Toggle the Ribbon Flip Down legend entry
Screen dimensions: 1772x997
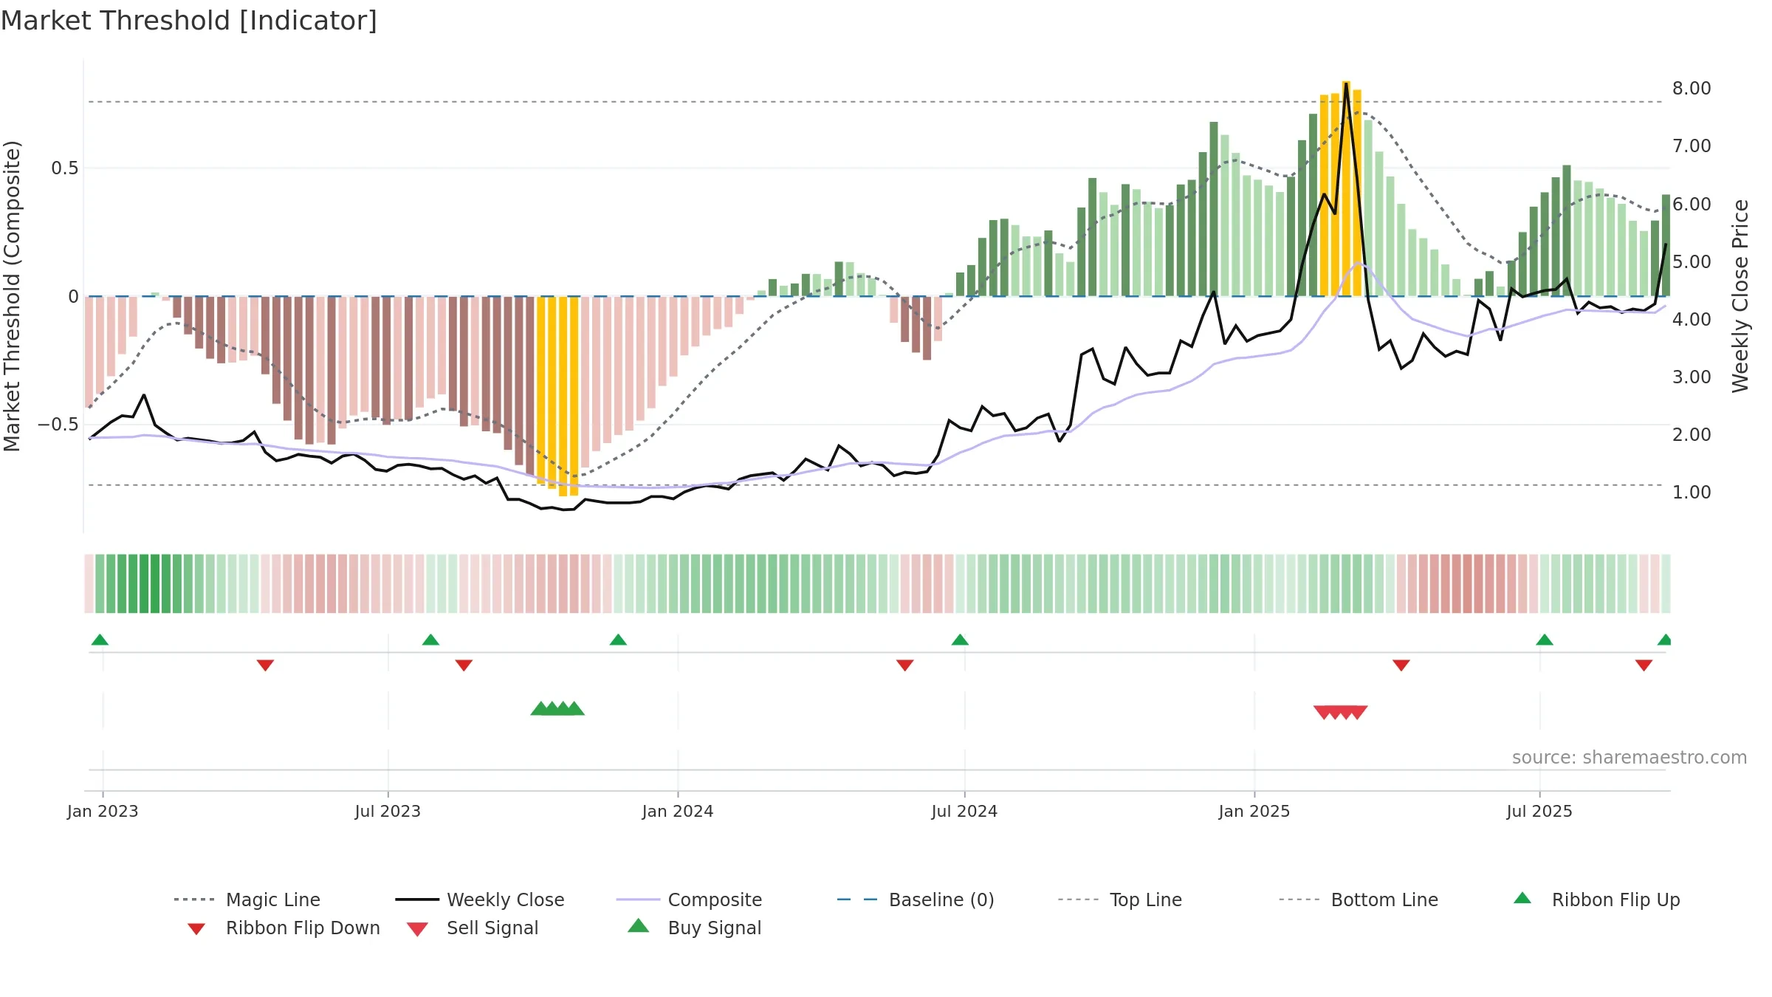[284, 928]
